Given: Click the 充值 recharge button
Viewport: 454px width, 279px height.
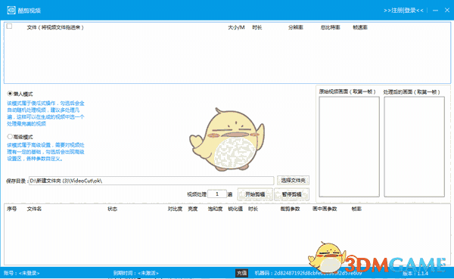Looking at the screenshot, I should click(x=241, y=273).
